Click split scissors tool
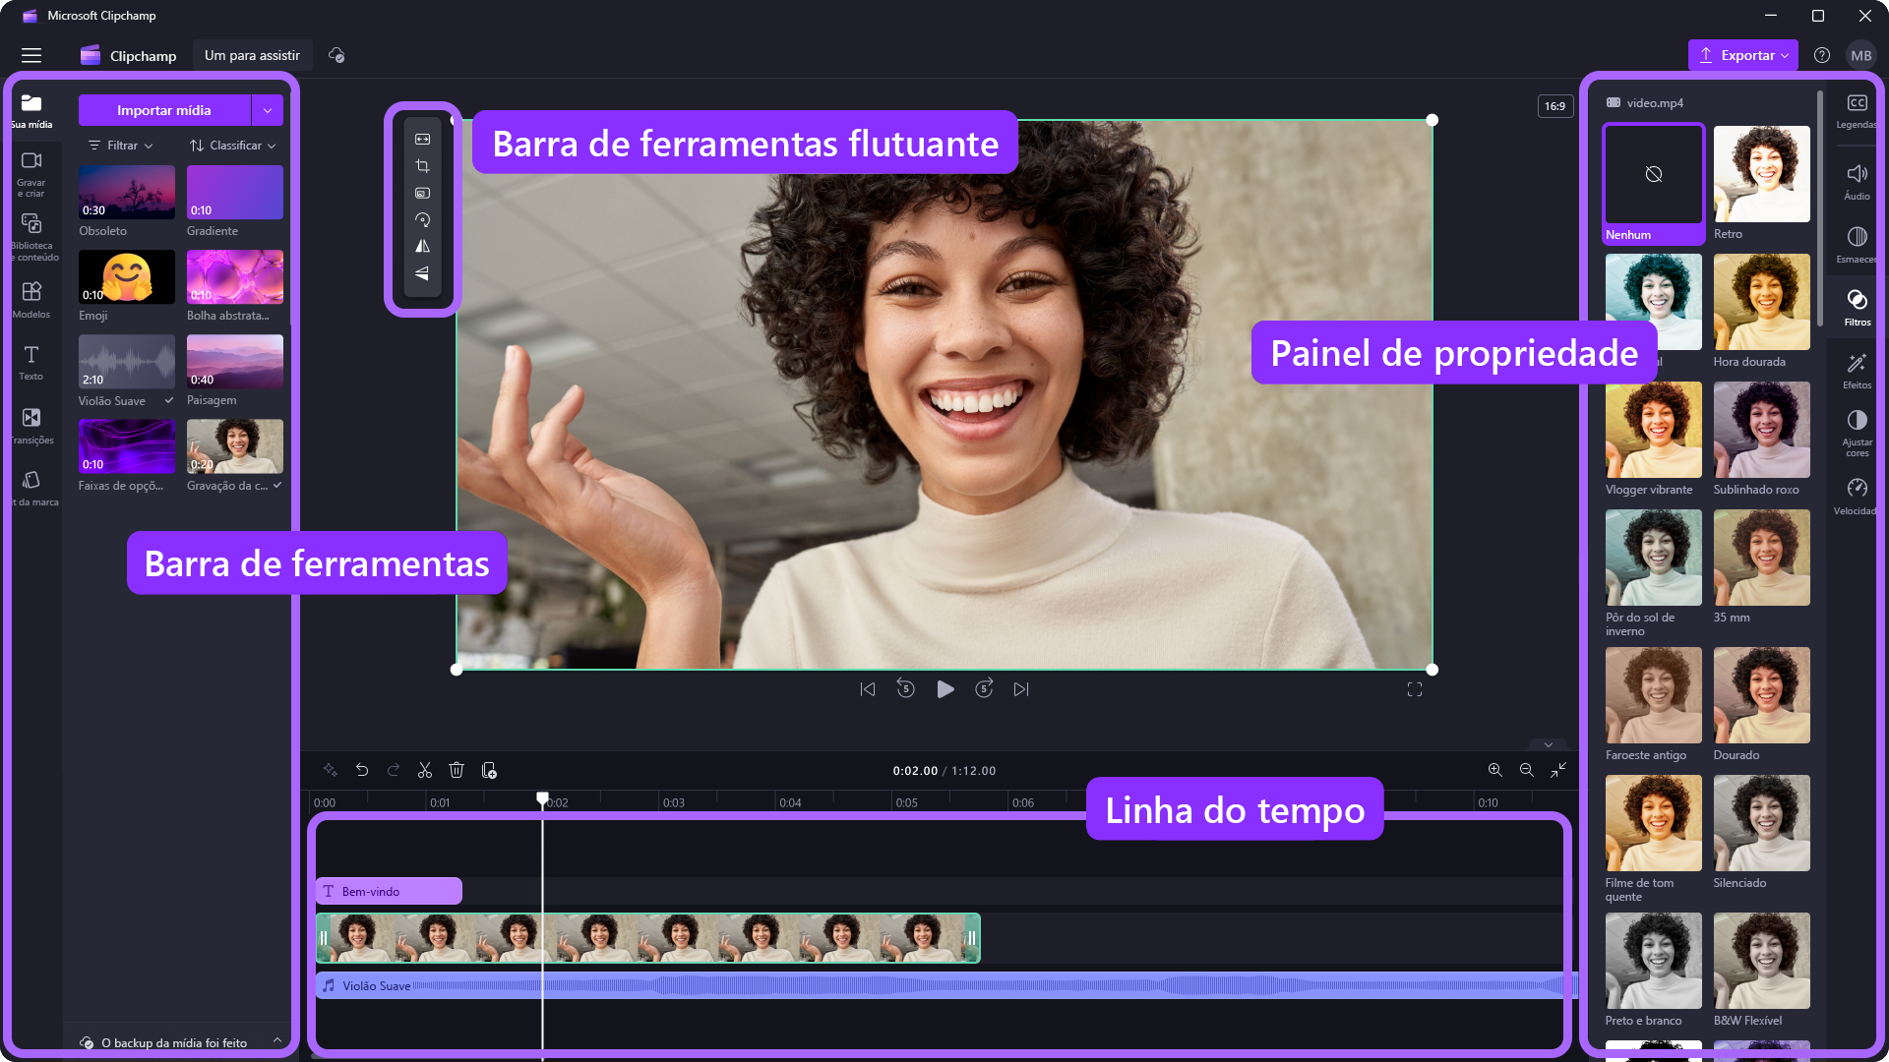This screenshot has height=1062, width=1889. (425, 770)
